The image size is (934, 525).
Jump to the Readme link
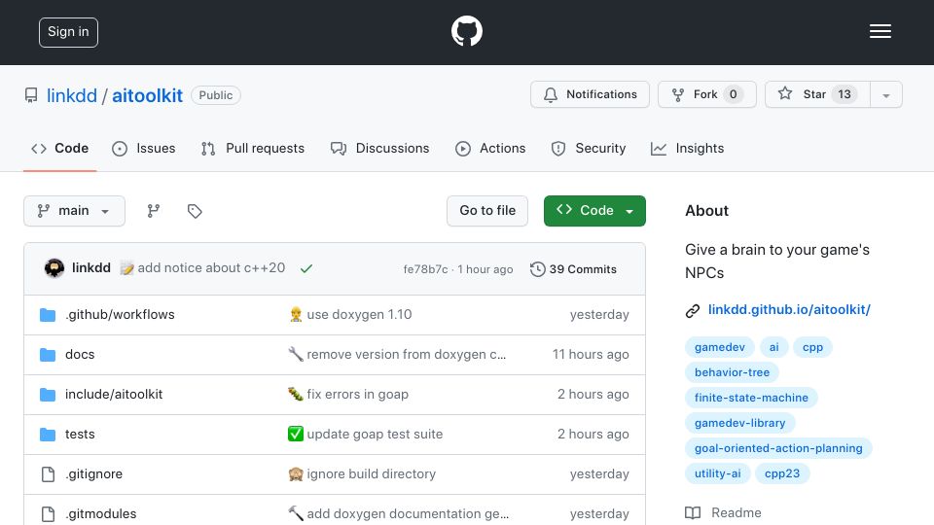tap(723, 512)
